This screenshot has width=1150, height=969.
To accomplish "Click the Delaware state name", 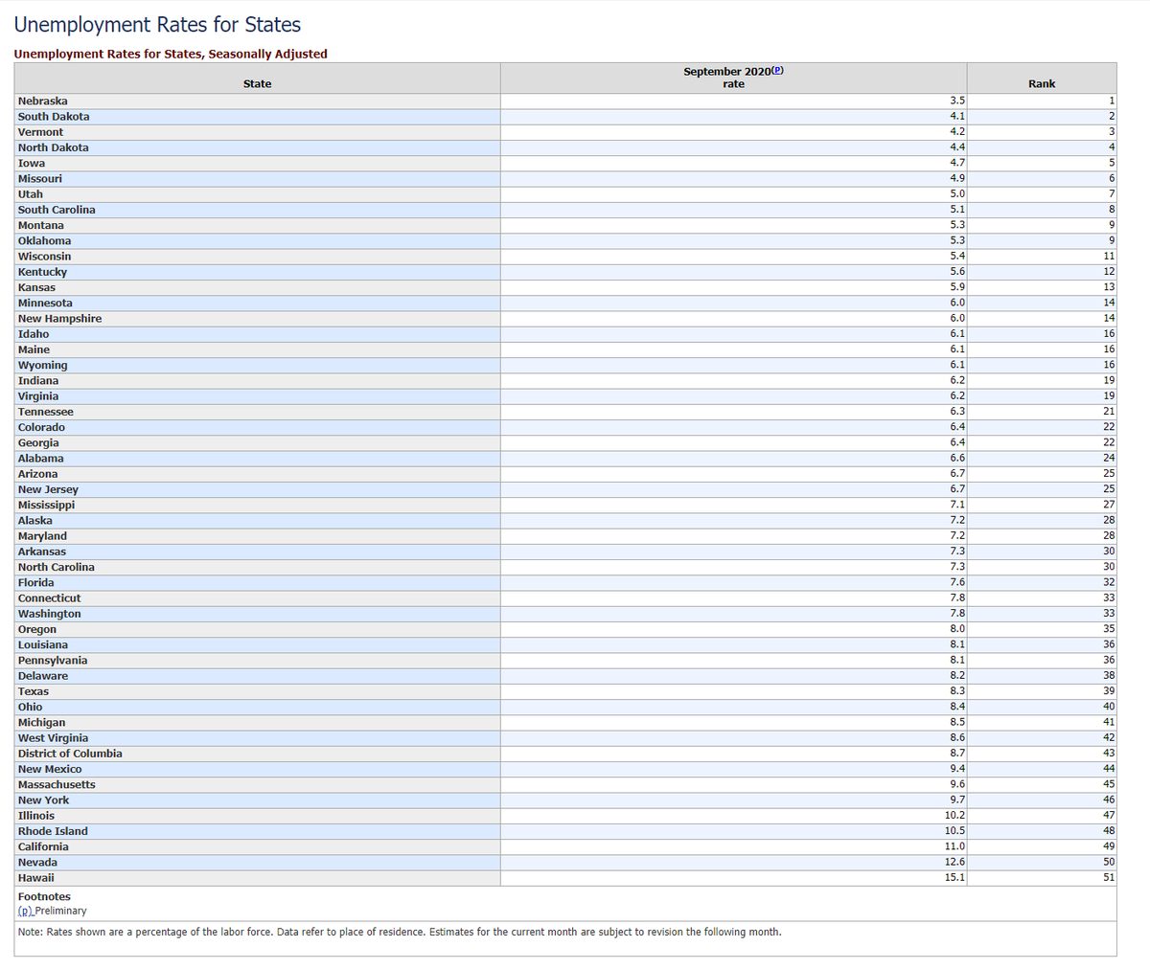I will (43, 676).
